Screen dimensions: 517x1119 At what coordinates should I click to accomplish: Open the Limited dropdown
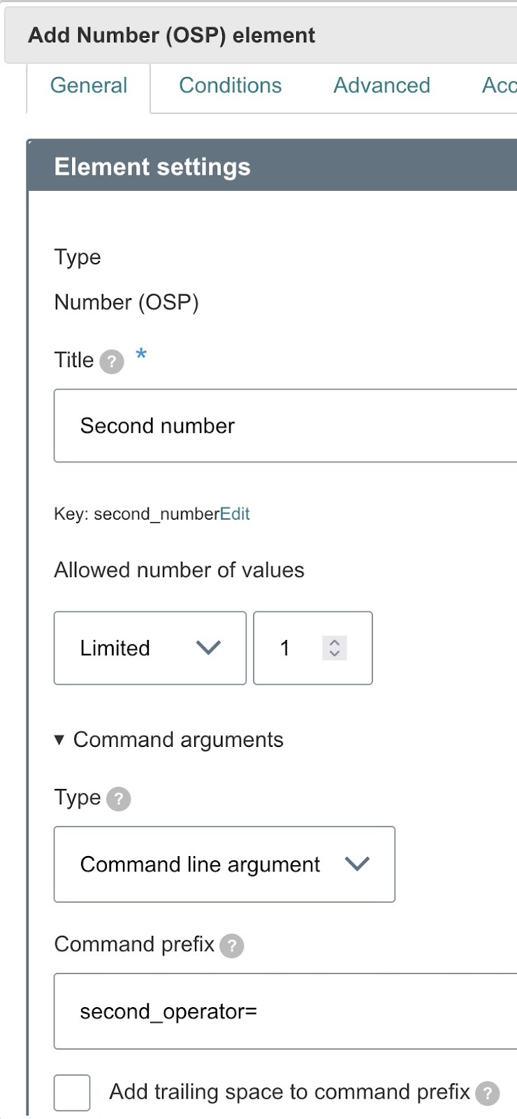(x=150, y=648)
